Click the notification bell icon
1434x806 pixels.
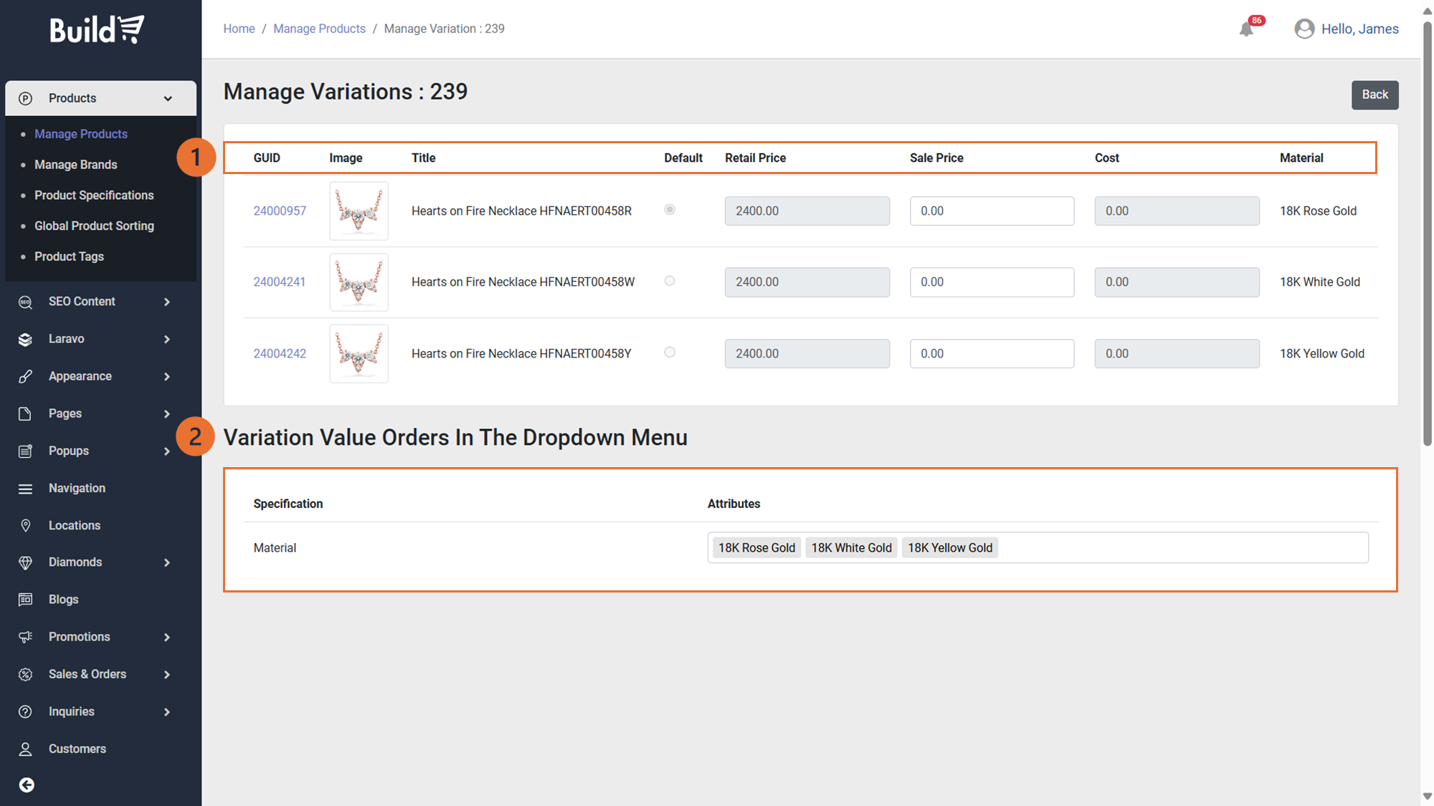pos(1246,29)
